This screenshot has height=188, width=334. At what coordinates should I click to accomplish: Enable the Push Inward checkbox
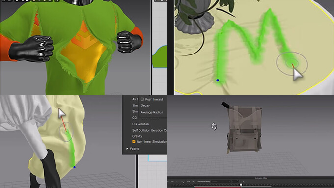(x=142, y=99)
